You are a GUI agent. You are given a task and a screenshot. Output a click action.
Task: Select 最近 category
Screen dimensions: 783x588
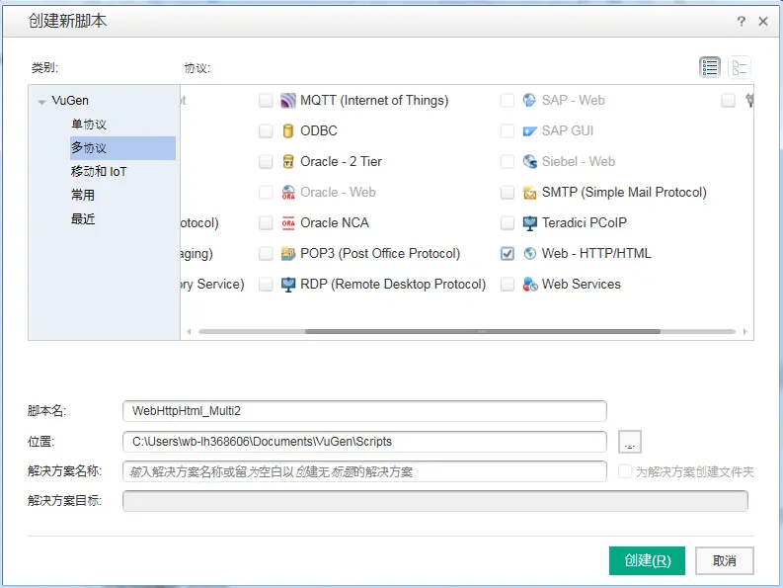point(83,218)
